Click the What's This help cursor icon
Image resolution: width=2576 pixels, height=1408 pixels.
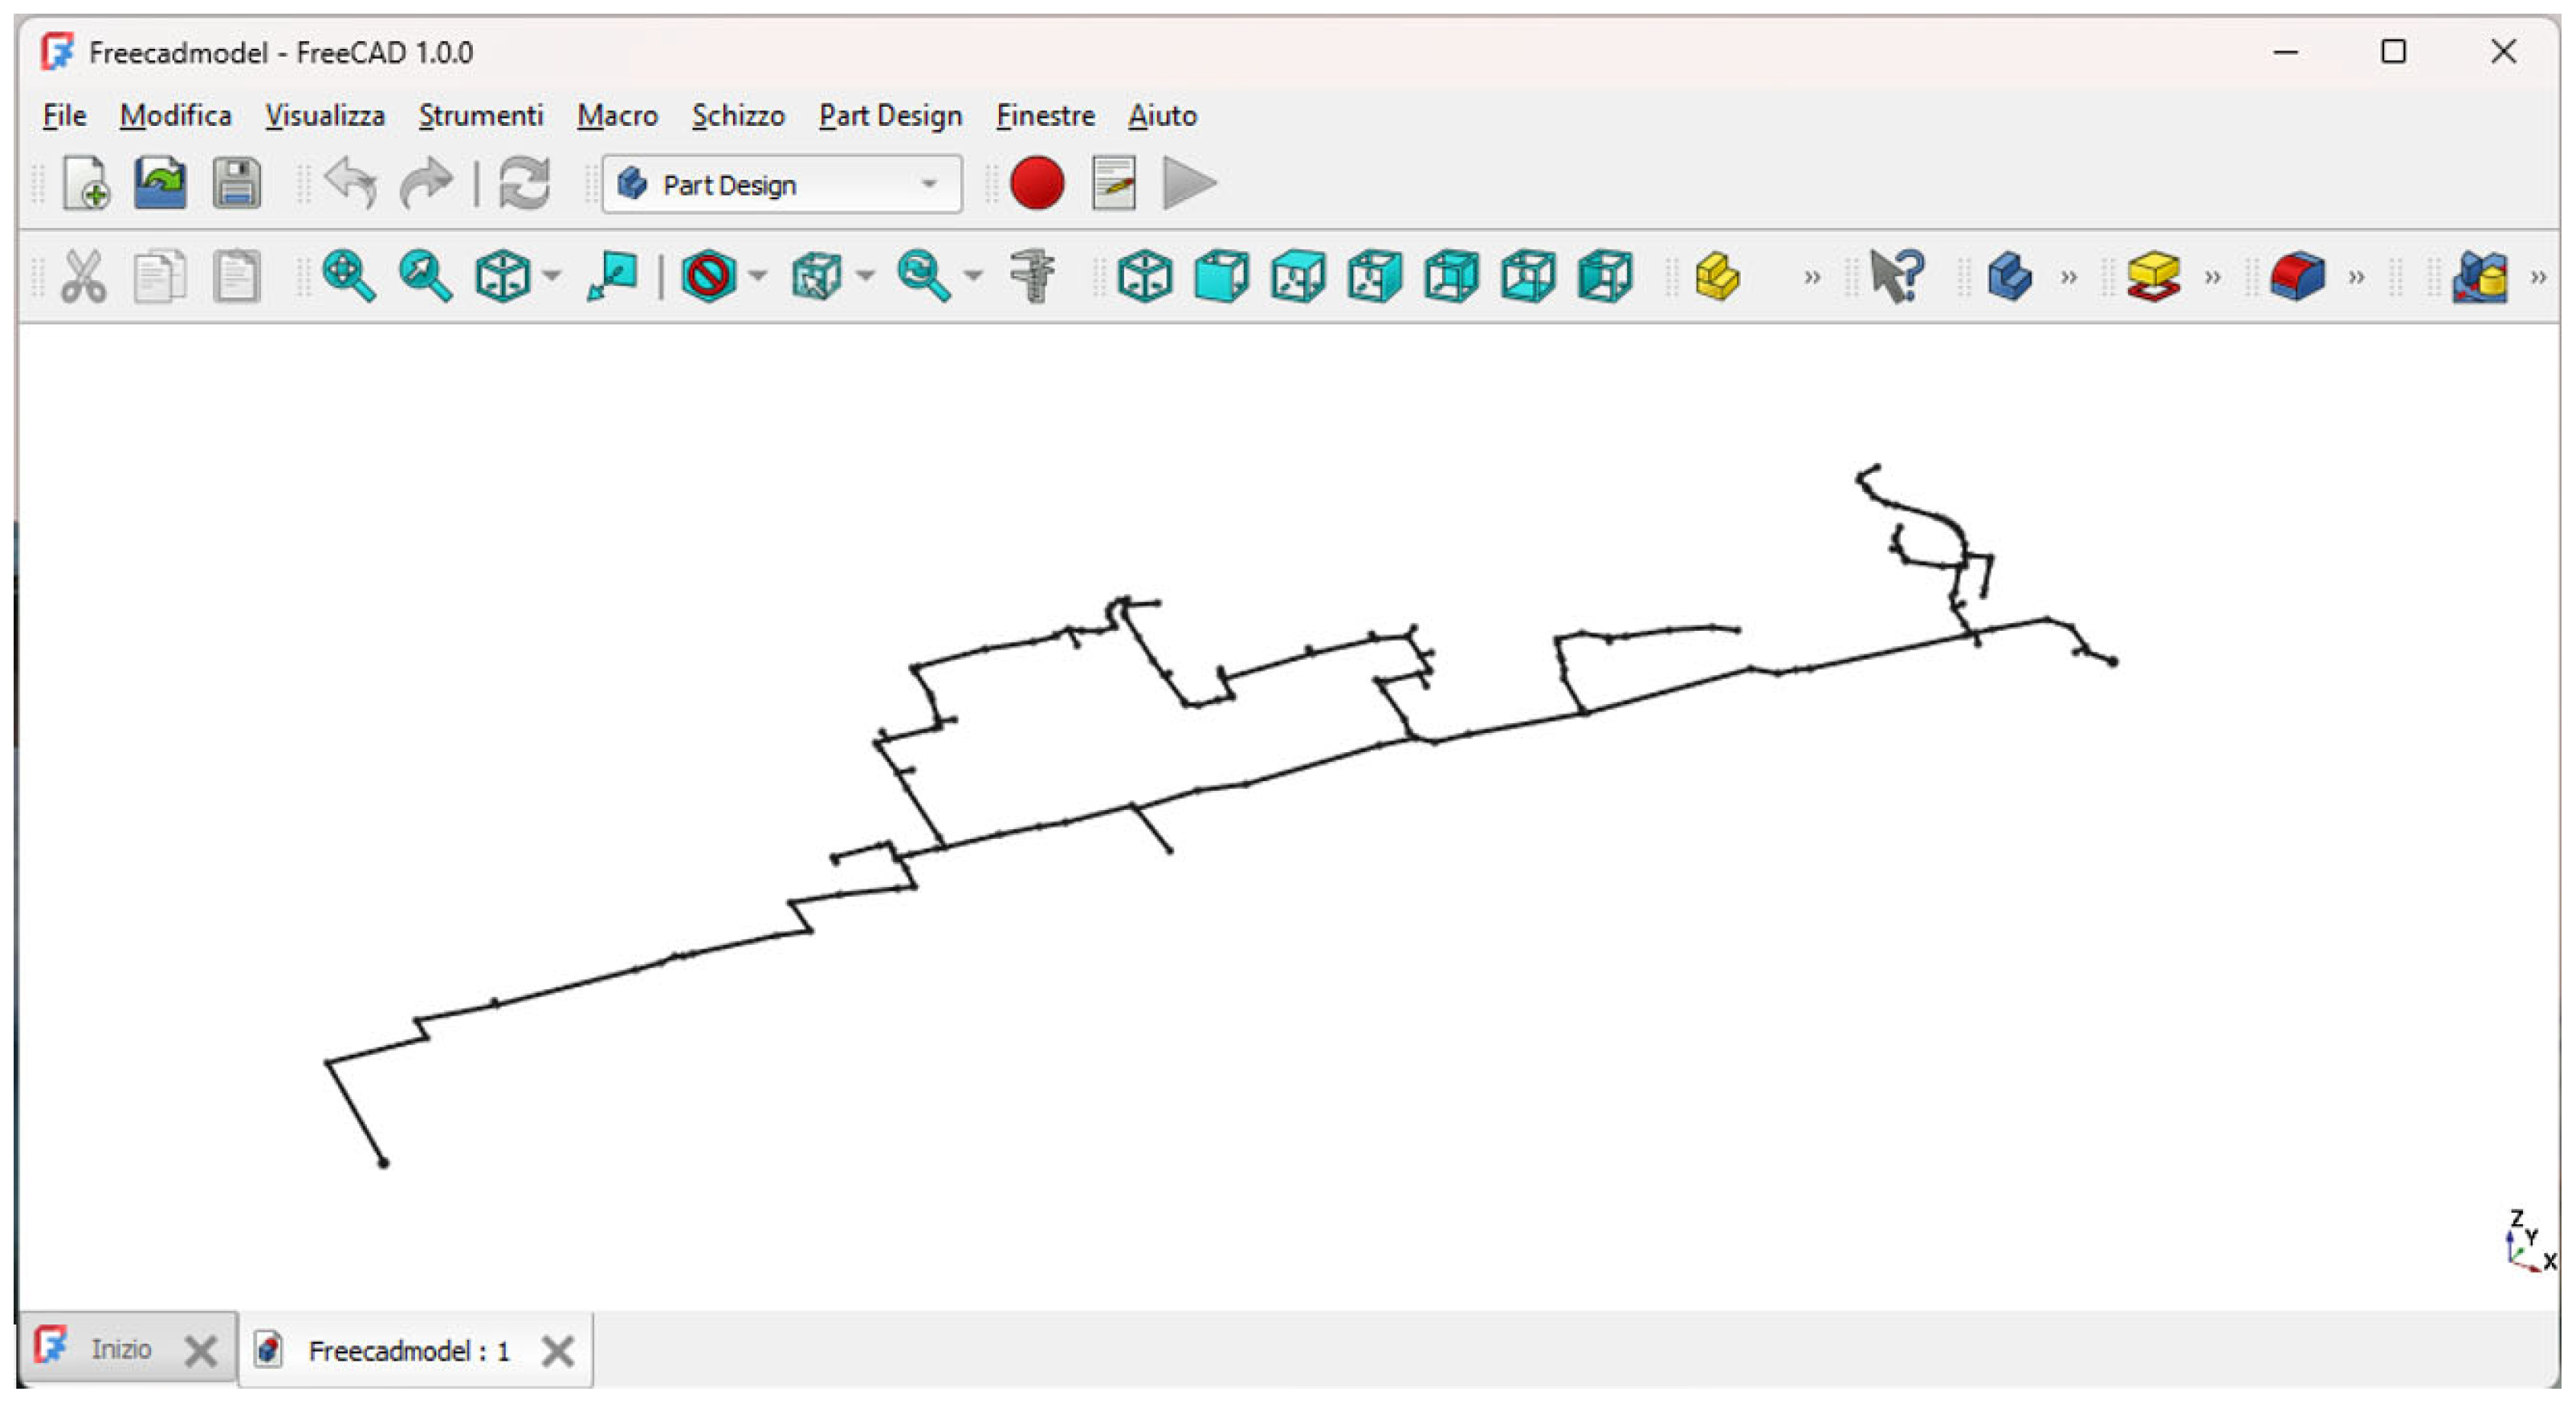pyautogui.click(x=1896, y=276)
